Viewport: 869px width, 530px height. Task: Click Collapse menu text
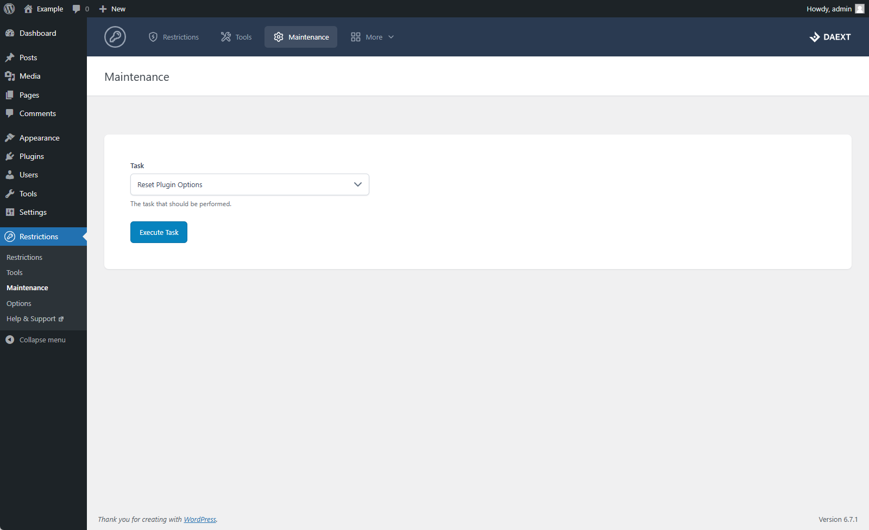[42, 340]
